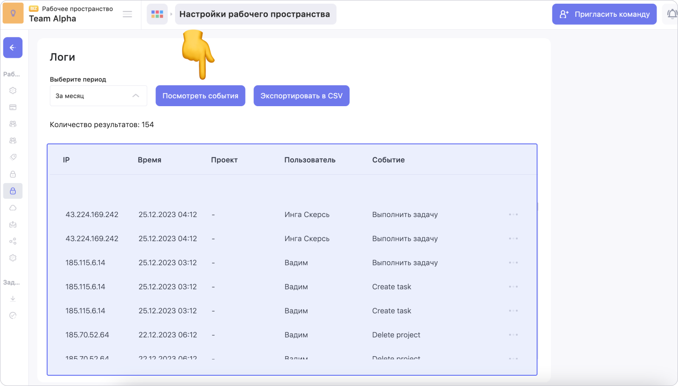The width and height of the screenshot is (678, 386).
Task: Click Выберите период label
Action: pyautogui.click(x=78, y=79)
